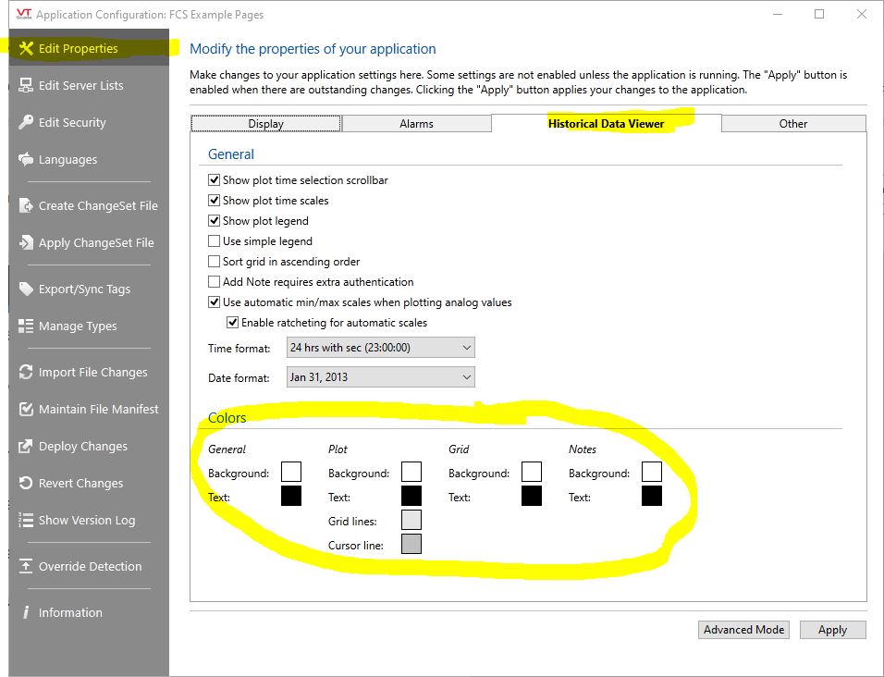Screen dimensions: 884x677
Task: Open the Time format dropdown
Action: click(380, 348)
